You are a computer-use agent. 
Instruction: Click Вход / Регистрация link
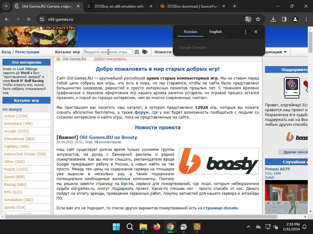tap(20, 52)
